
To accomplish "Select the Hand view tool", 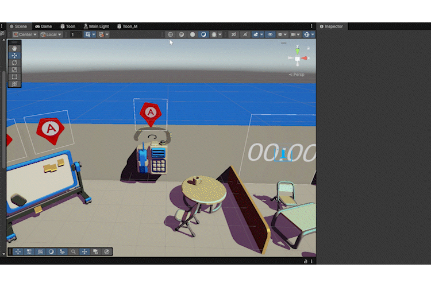I will [14, 48].
